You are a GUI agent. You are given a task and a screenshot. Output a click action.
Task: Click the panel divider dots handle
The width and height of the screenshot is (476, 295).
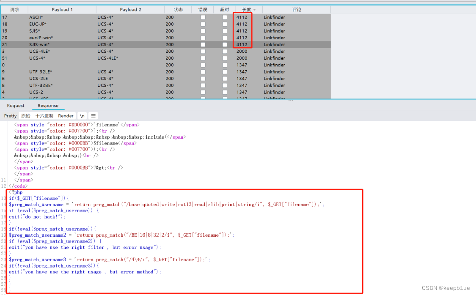[291, 100]
